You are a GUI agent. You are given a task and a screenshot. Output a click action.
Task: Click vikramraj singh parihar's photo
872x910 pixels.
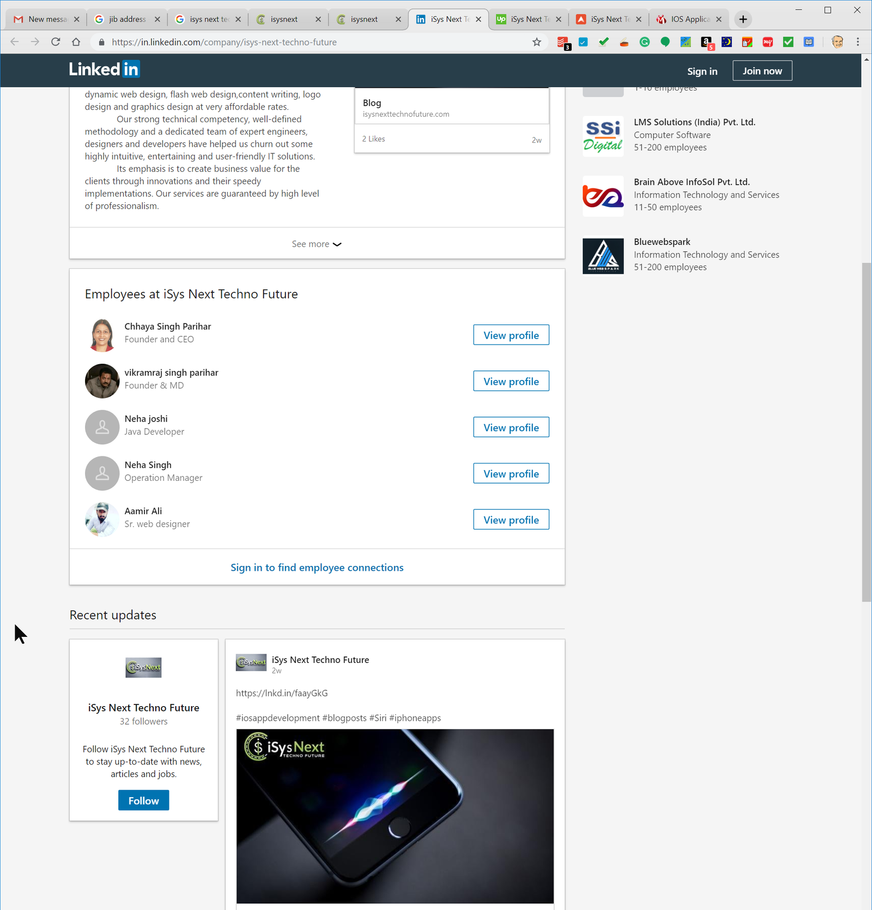(x=102, y=381)
